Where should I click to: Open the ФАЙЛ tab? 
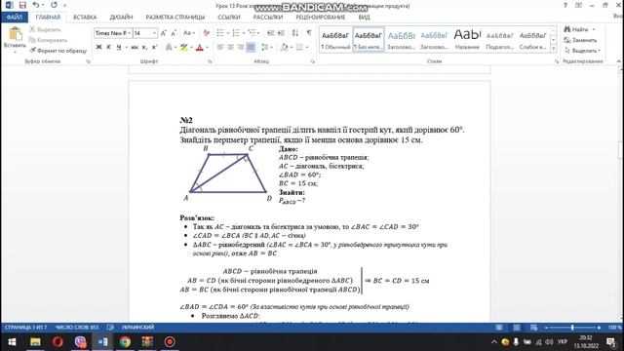point(15,18)
